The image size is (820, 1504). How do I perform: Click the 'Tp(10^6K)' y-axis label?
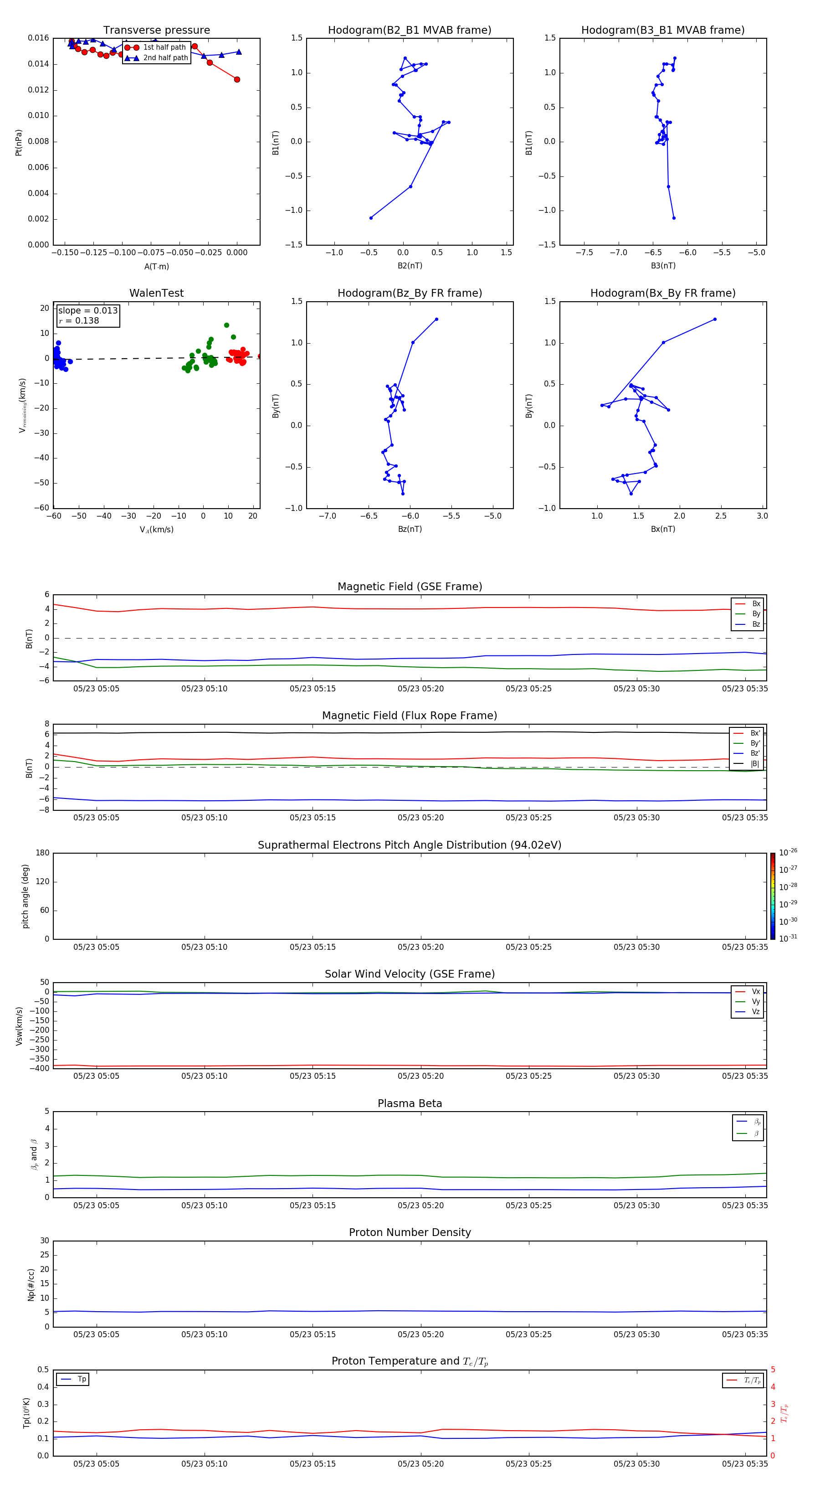click(27, 1413)
